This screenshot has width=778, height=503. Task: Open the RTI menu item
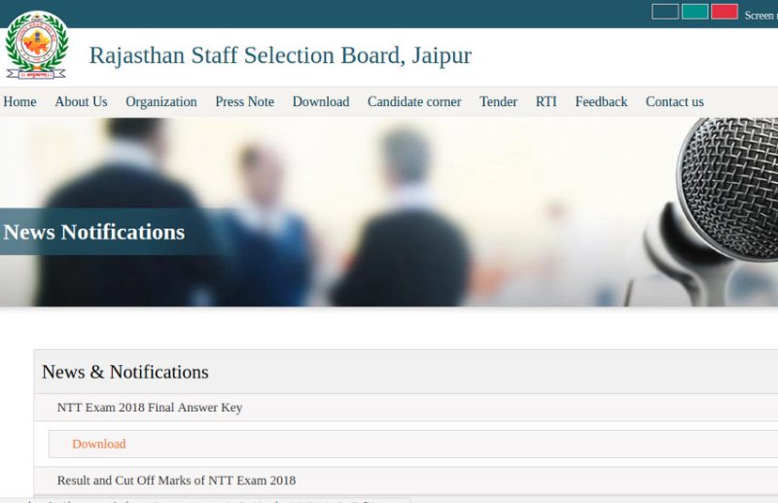[x=547, y=101]
